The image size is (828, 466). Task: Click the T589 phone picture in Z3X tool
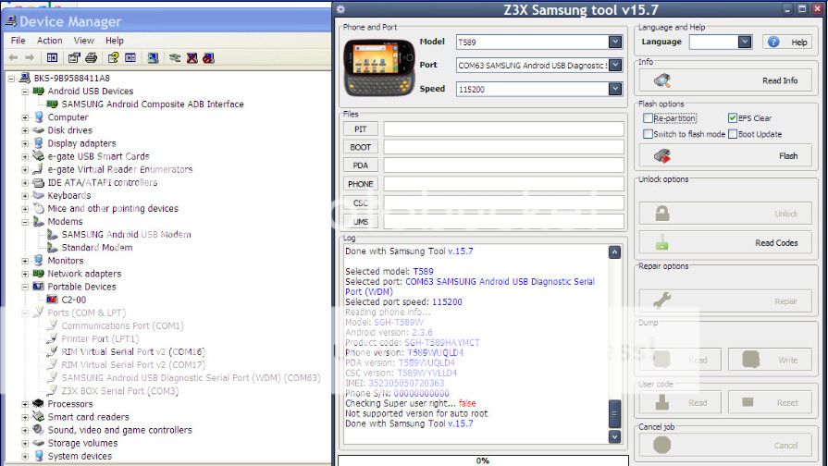(x=379, y=67)
